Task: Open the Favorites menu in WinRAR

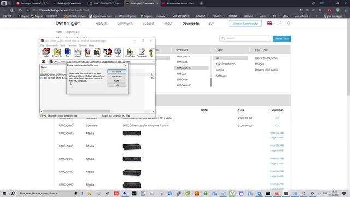Action: click(72, 45)
